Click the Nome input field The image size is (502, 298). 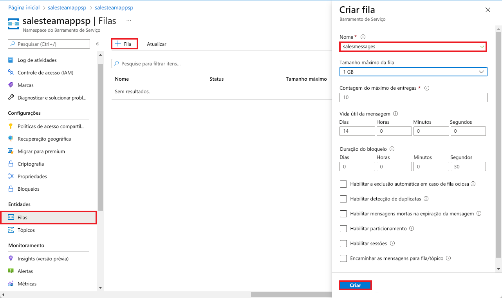(x=413, y=46)
